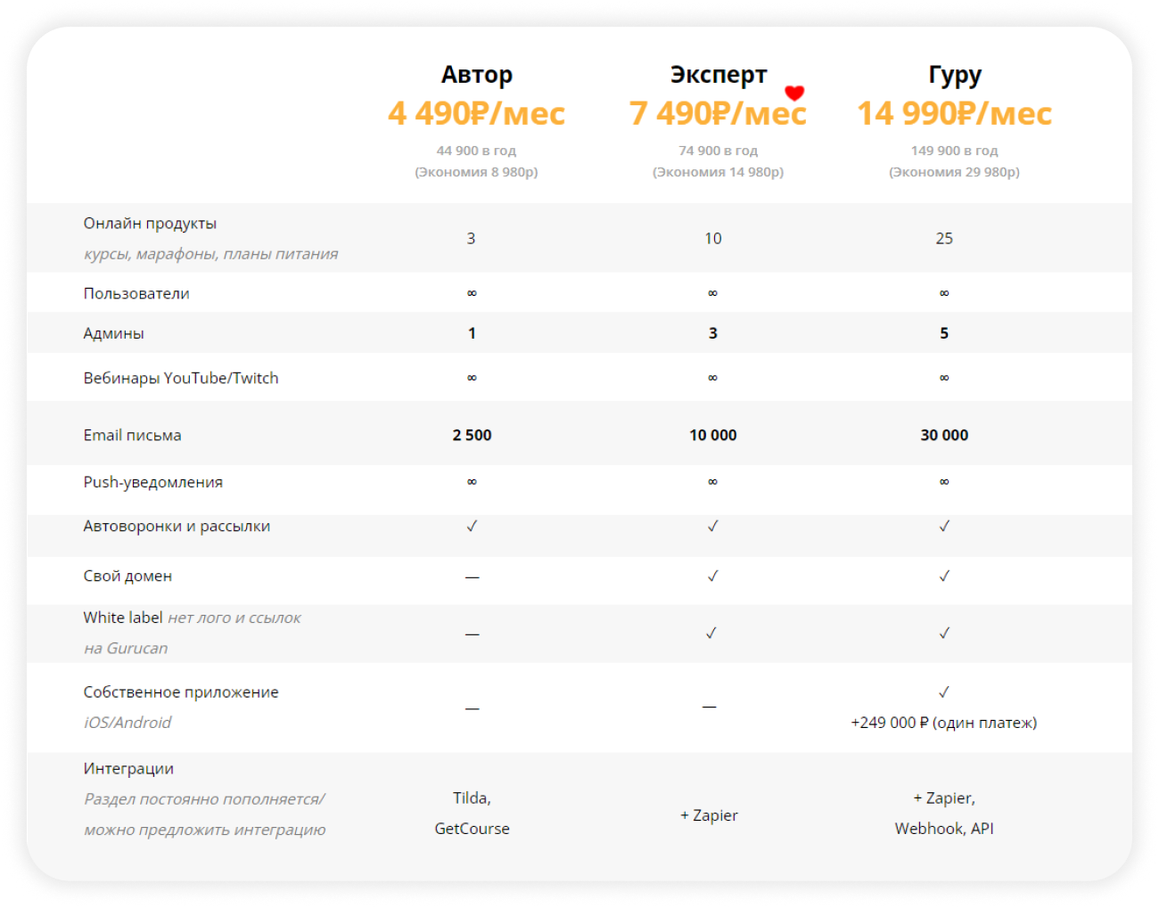Click the Раздел постоянно пополняется subtitle
The image size is (1159, 908).
tap(204, 799)
